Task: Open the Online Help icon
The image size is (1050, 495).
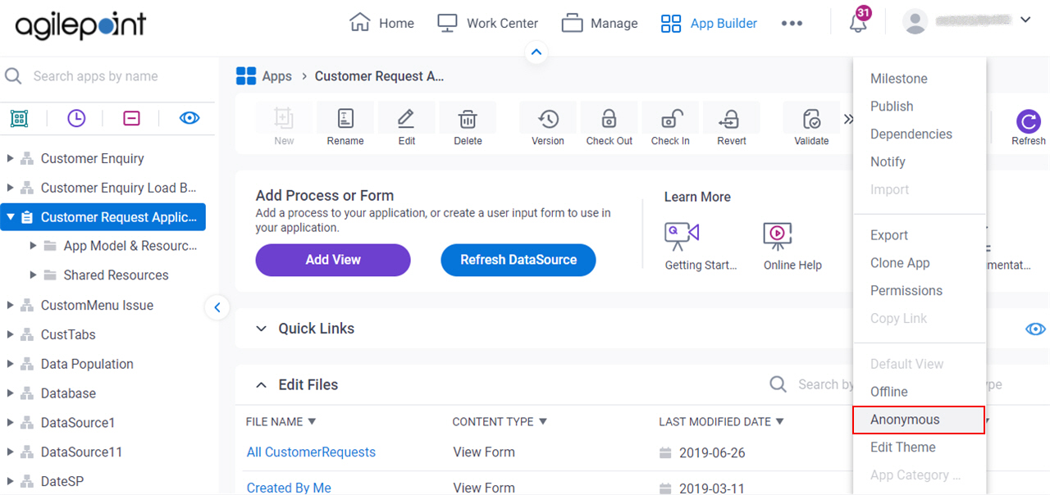Action: (x=776, y=236)
